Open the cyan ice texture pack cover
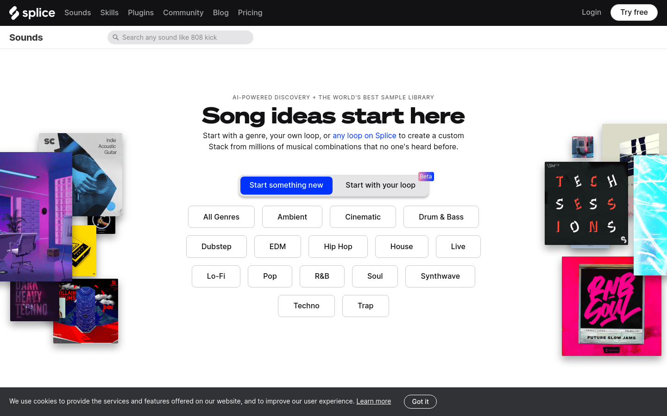The height and width of the screenshot is (416, 667). pos(650,215)
